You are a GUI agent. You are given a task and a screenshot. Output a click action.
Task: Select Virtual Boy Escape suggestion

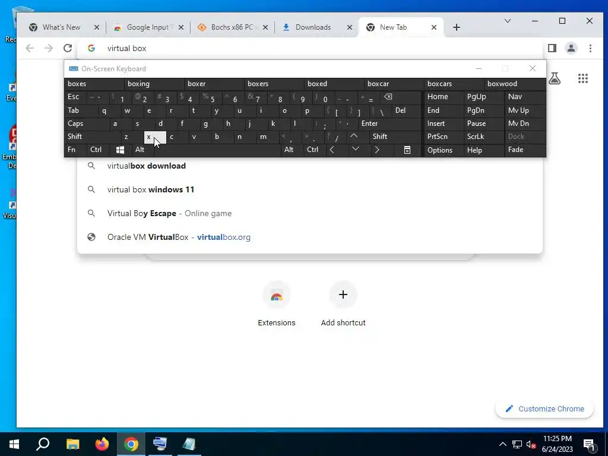pyautogui.click(x=310, y=213)
